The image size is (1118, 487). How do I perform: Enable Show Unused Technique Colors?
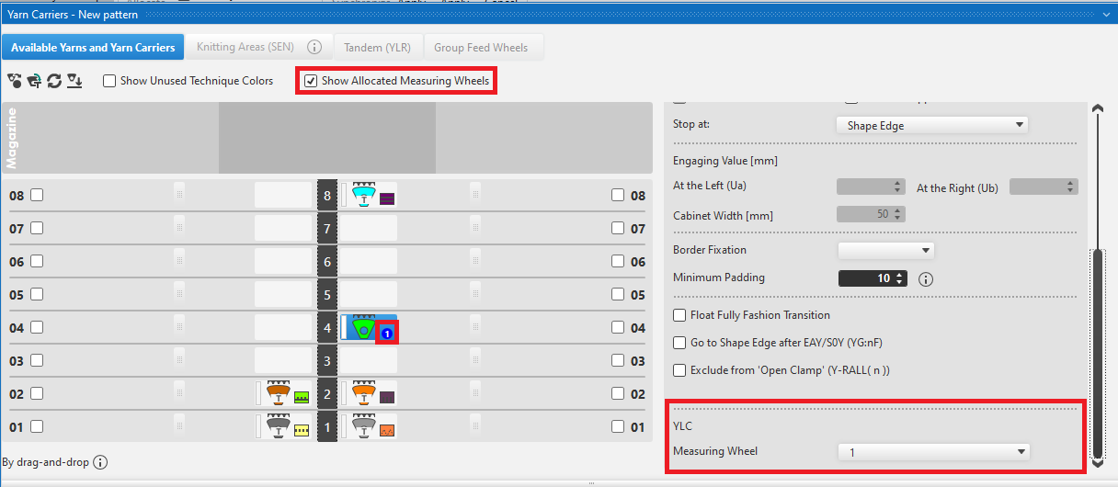[109, 81]
